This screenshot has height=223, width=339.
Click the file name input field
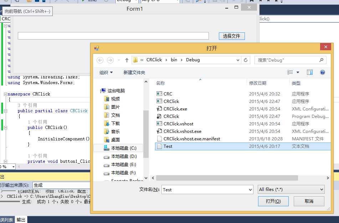(x=205, y=190)
